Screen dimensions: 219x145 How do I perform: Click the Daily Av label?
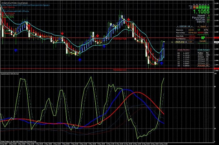(x=201, y=22)
